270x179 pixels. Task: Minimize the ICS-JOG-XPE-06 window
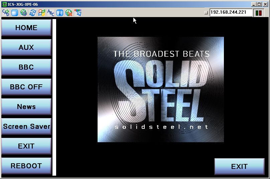tap(253, 4)
